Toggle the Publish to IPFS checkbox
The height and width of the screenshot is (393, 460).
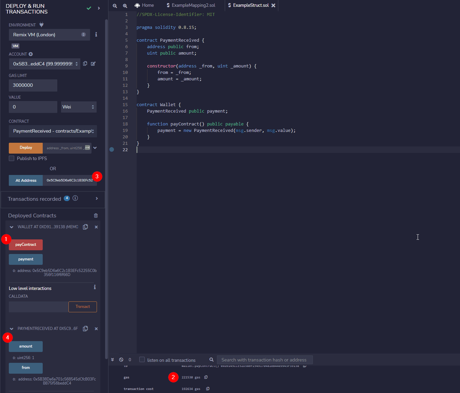coord(12,158)
